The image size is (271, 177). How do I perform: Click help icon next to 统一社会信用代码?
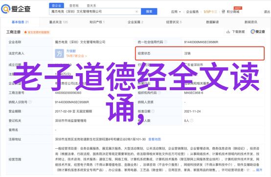165,42
